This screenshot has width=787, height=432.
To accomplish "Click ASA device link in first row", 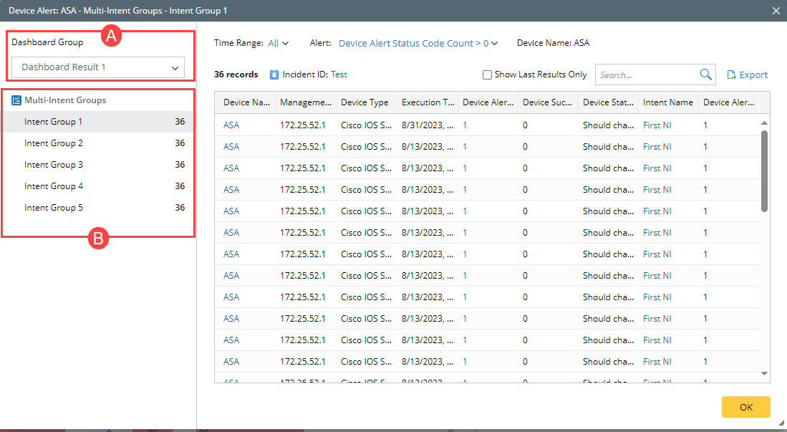I will click(231, 125).
